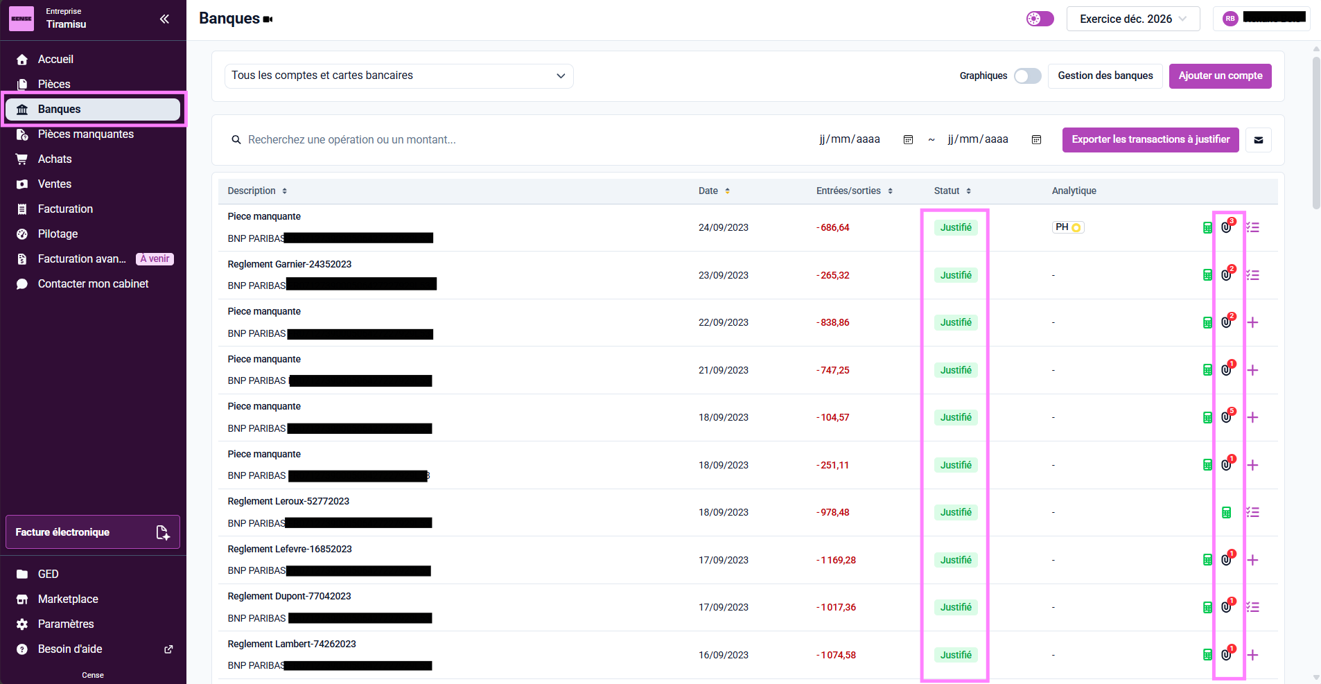Image resolution: width=1321 pixels, height=684 pixels.
Task: Click Exporter les transactions à justifier
Action: (1150, 139)
